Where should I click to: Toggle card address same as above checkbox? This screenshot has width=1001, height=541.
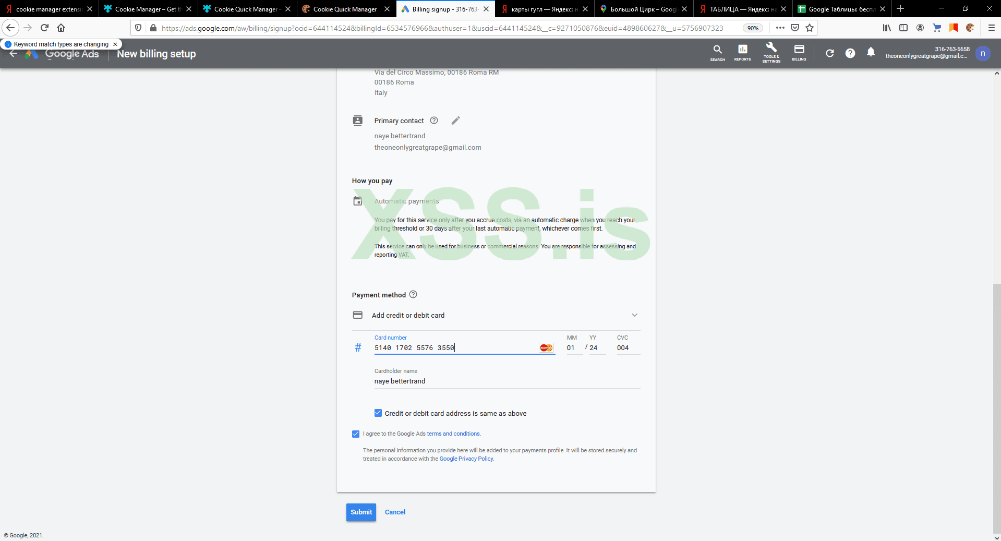coord(378,413)
